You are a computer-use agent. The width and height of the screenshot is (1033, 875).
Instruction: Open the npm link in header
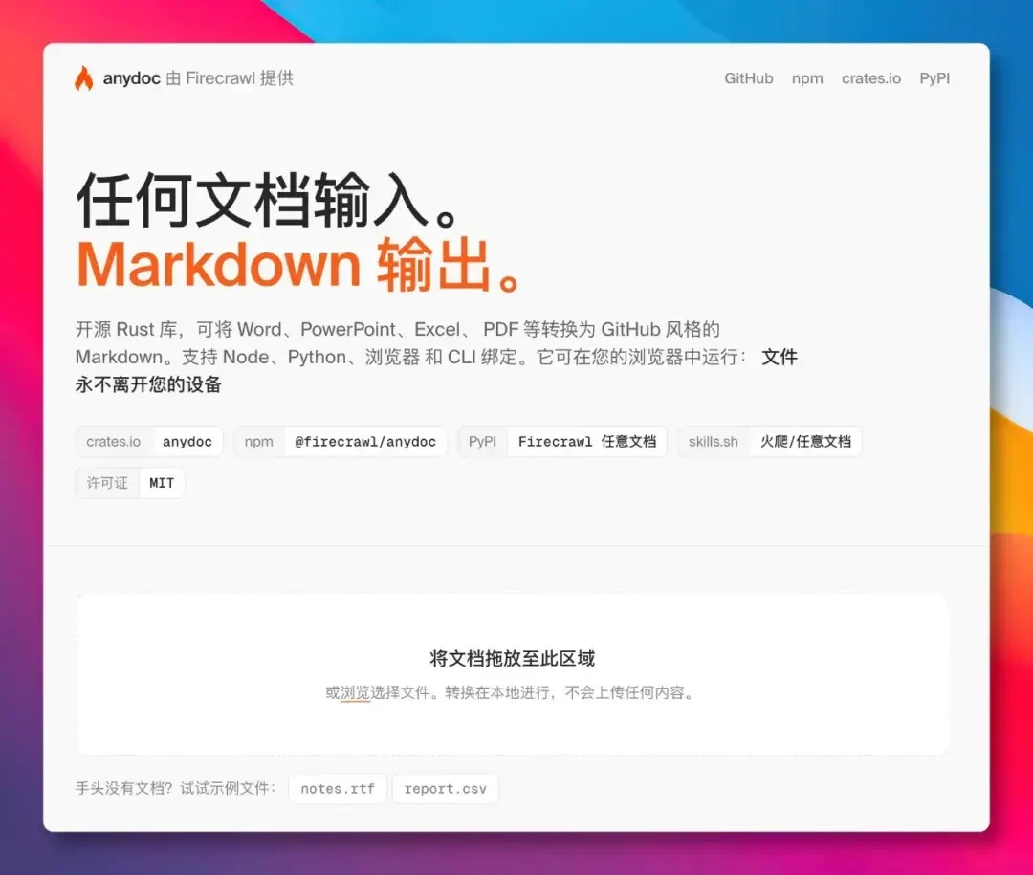(x=807, y=78)
